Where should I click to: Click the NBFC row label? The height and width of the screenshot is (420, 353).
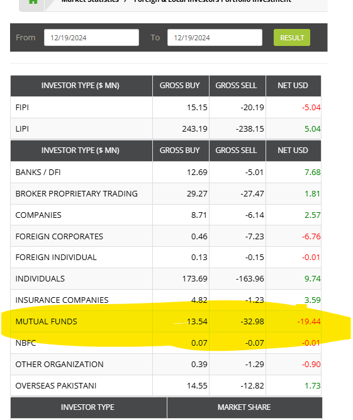(x=26, y=343)
